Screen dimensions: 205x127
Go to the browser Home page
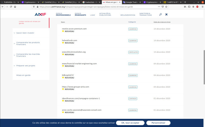[x=15, y=7]
